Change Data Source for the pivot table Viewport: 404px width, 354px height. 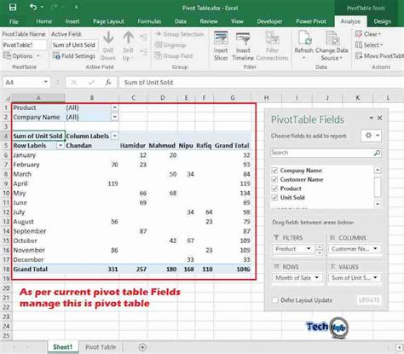pyautogui.click(x=332, y=45)
